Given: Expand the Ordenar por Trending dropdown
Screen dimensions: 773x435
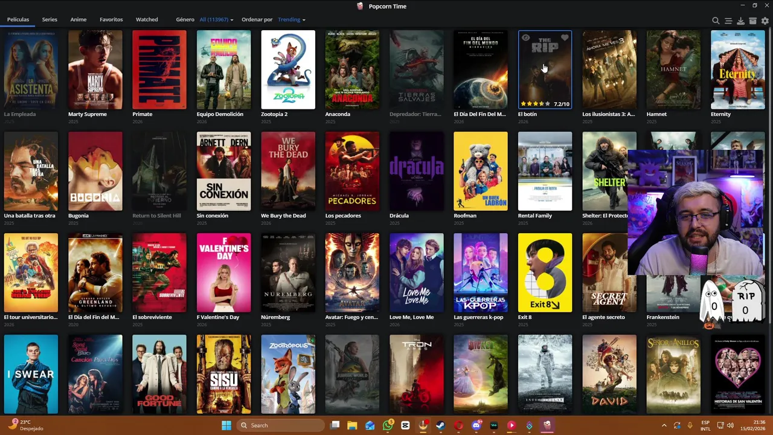Looking at the screenshot, I should (x=292, y=19).
